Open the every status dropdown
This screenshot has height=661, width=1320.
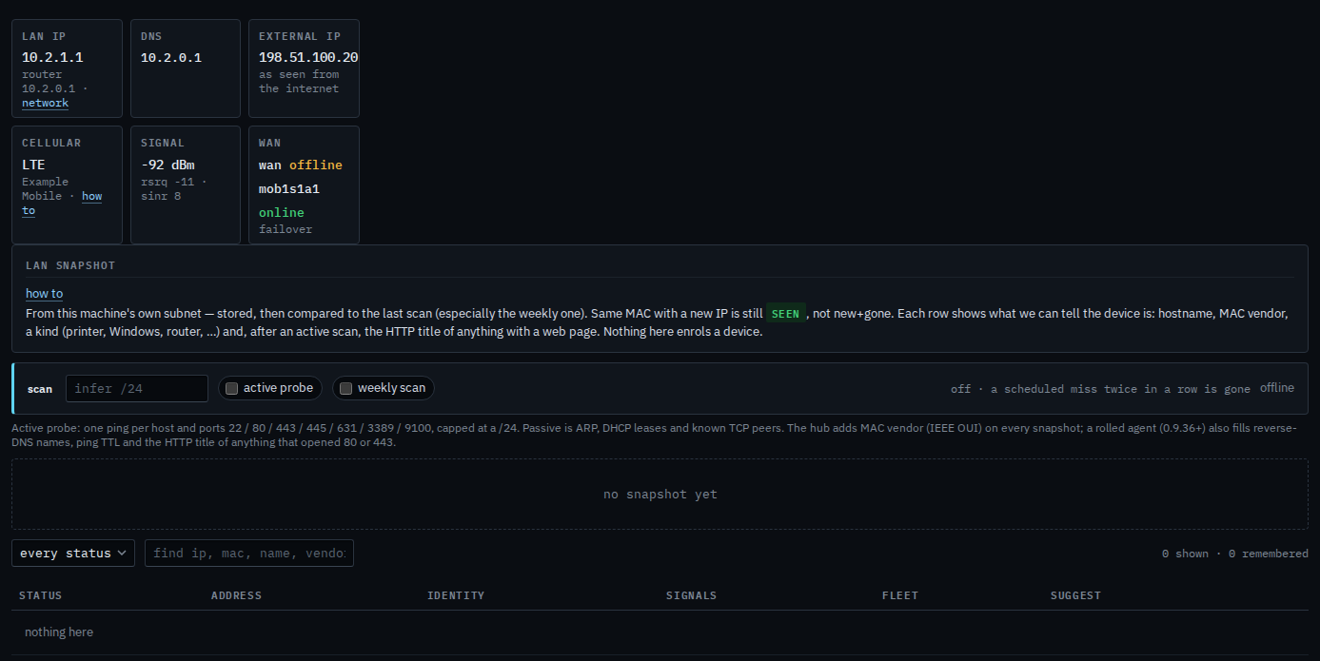tap(73, 554)
